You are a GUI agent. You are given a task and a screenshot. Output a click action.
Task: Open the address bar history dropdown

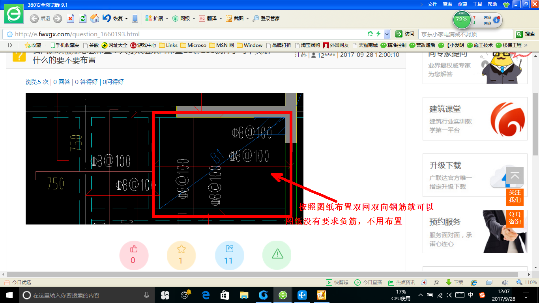[x=387, y=34]
